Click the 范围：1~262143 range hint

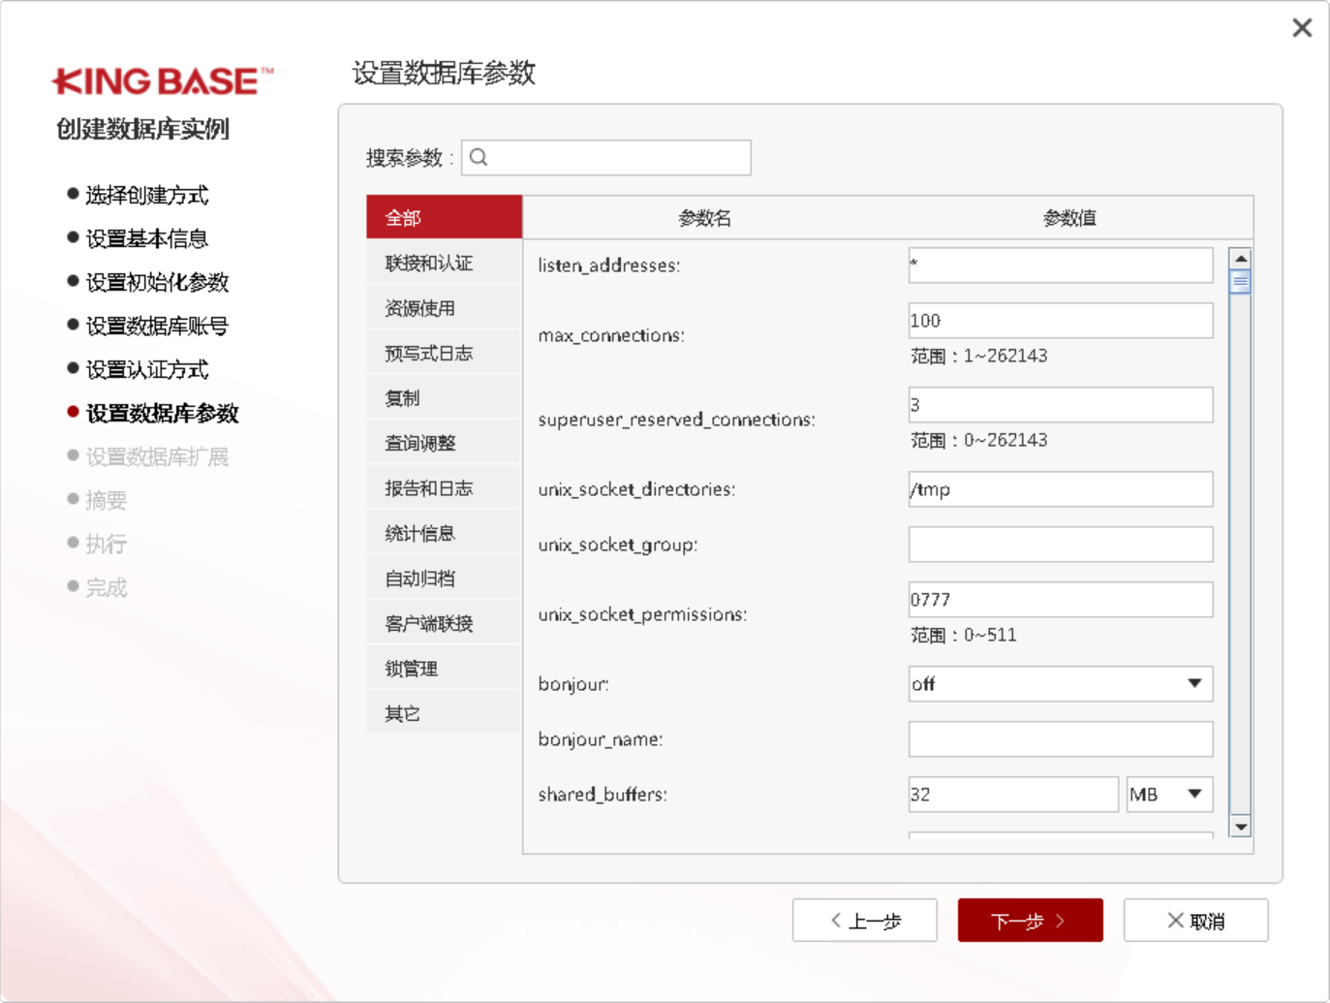click(x=978, y=356)
